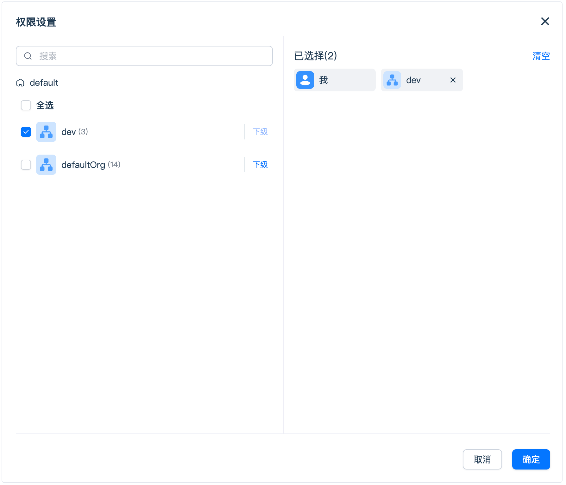Click the dev icon in selected chip
The height and width of the screenshot is (485, 566).
pyautogui.click(x=392, y=80)
